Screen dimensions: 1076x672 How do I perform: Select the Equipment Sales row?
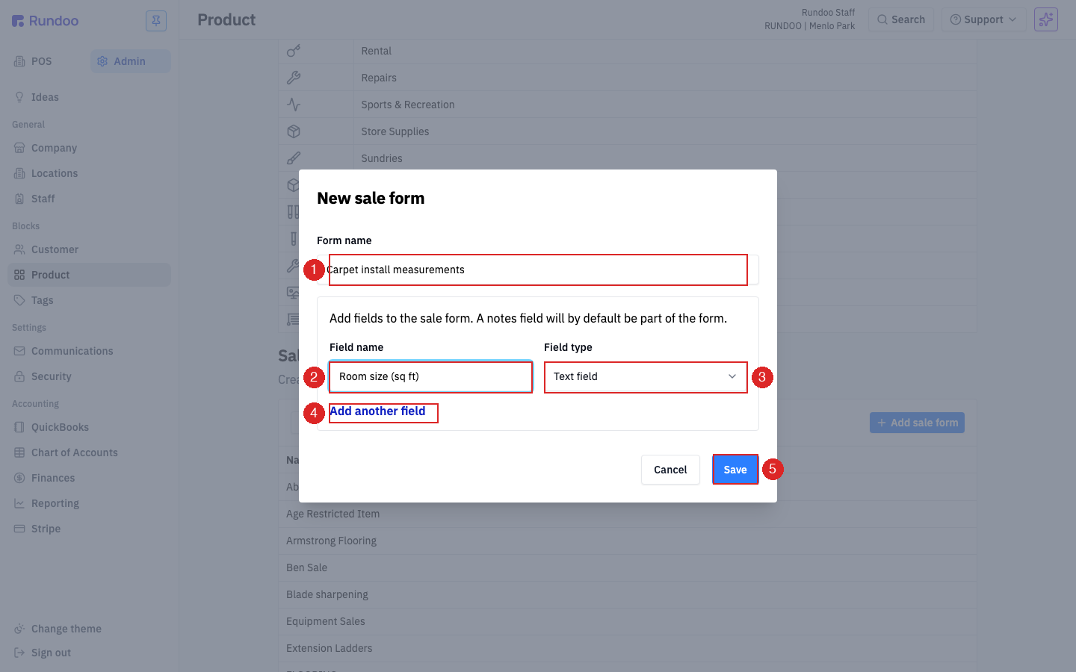[627, 621]
